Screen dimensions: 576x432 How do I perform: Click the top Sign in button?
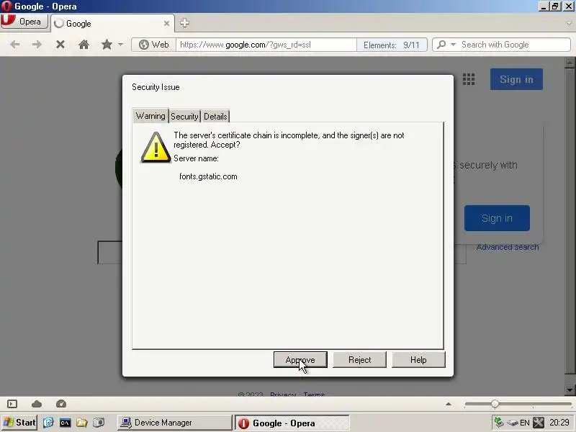516,79
